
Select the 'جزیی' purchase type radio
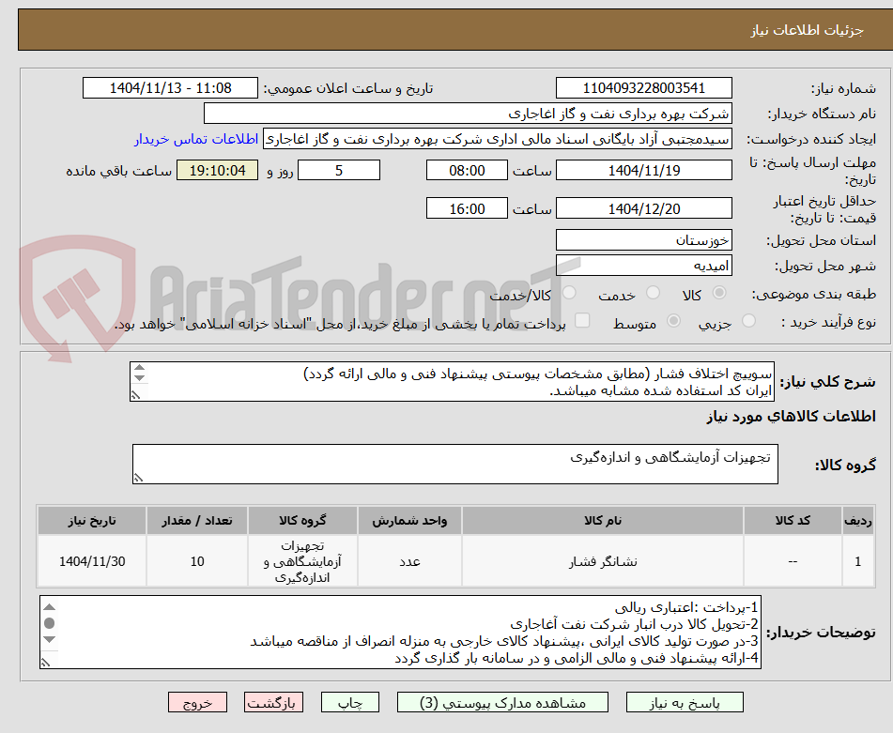point(748,321)
